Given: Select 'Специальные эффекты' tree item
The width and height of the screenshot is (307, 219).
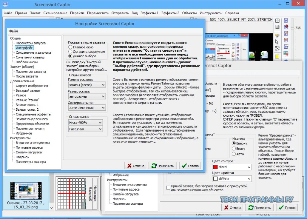Looking at the screenshot, I should coord(33,114).
